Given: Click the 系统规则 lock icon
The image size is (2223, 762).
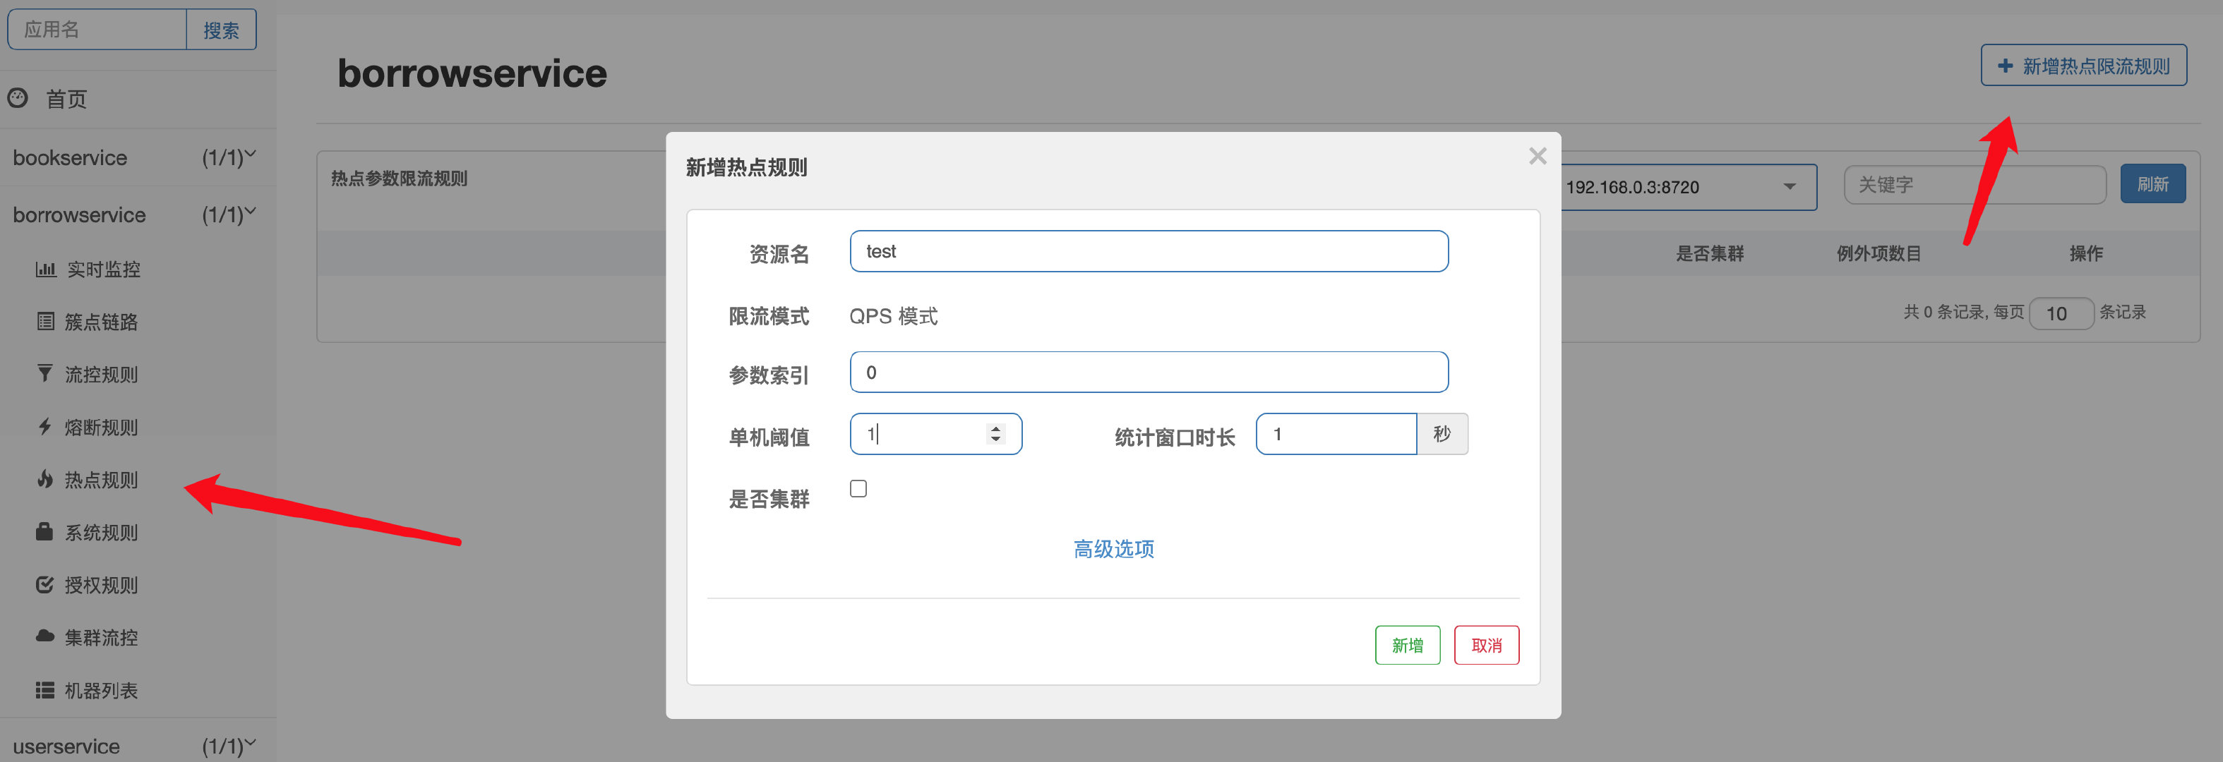Looking at the screenshot, I should (x=45, y=531).
